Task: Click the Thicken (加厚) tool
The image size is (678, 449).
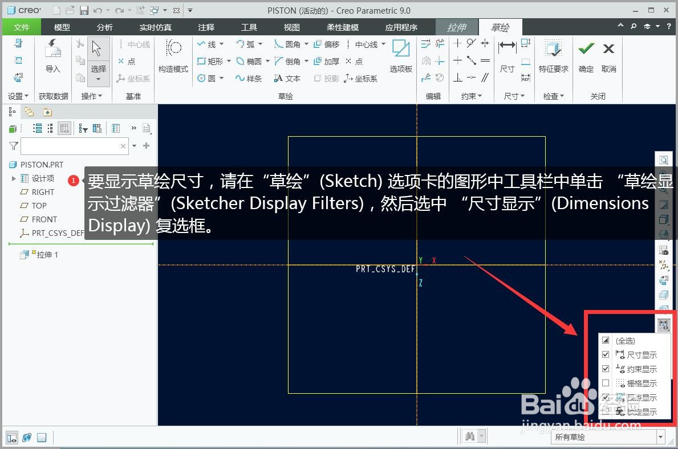Action: point(327,62)
